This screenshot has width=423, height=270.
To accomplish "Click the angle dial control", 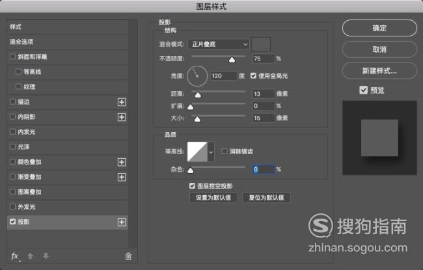I will click(197, 76).
